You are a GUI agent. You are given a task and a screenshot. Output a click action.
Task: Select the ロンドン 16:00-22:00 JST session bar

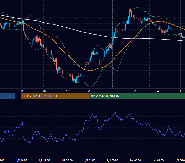click(55, 96)
